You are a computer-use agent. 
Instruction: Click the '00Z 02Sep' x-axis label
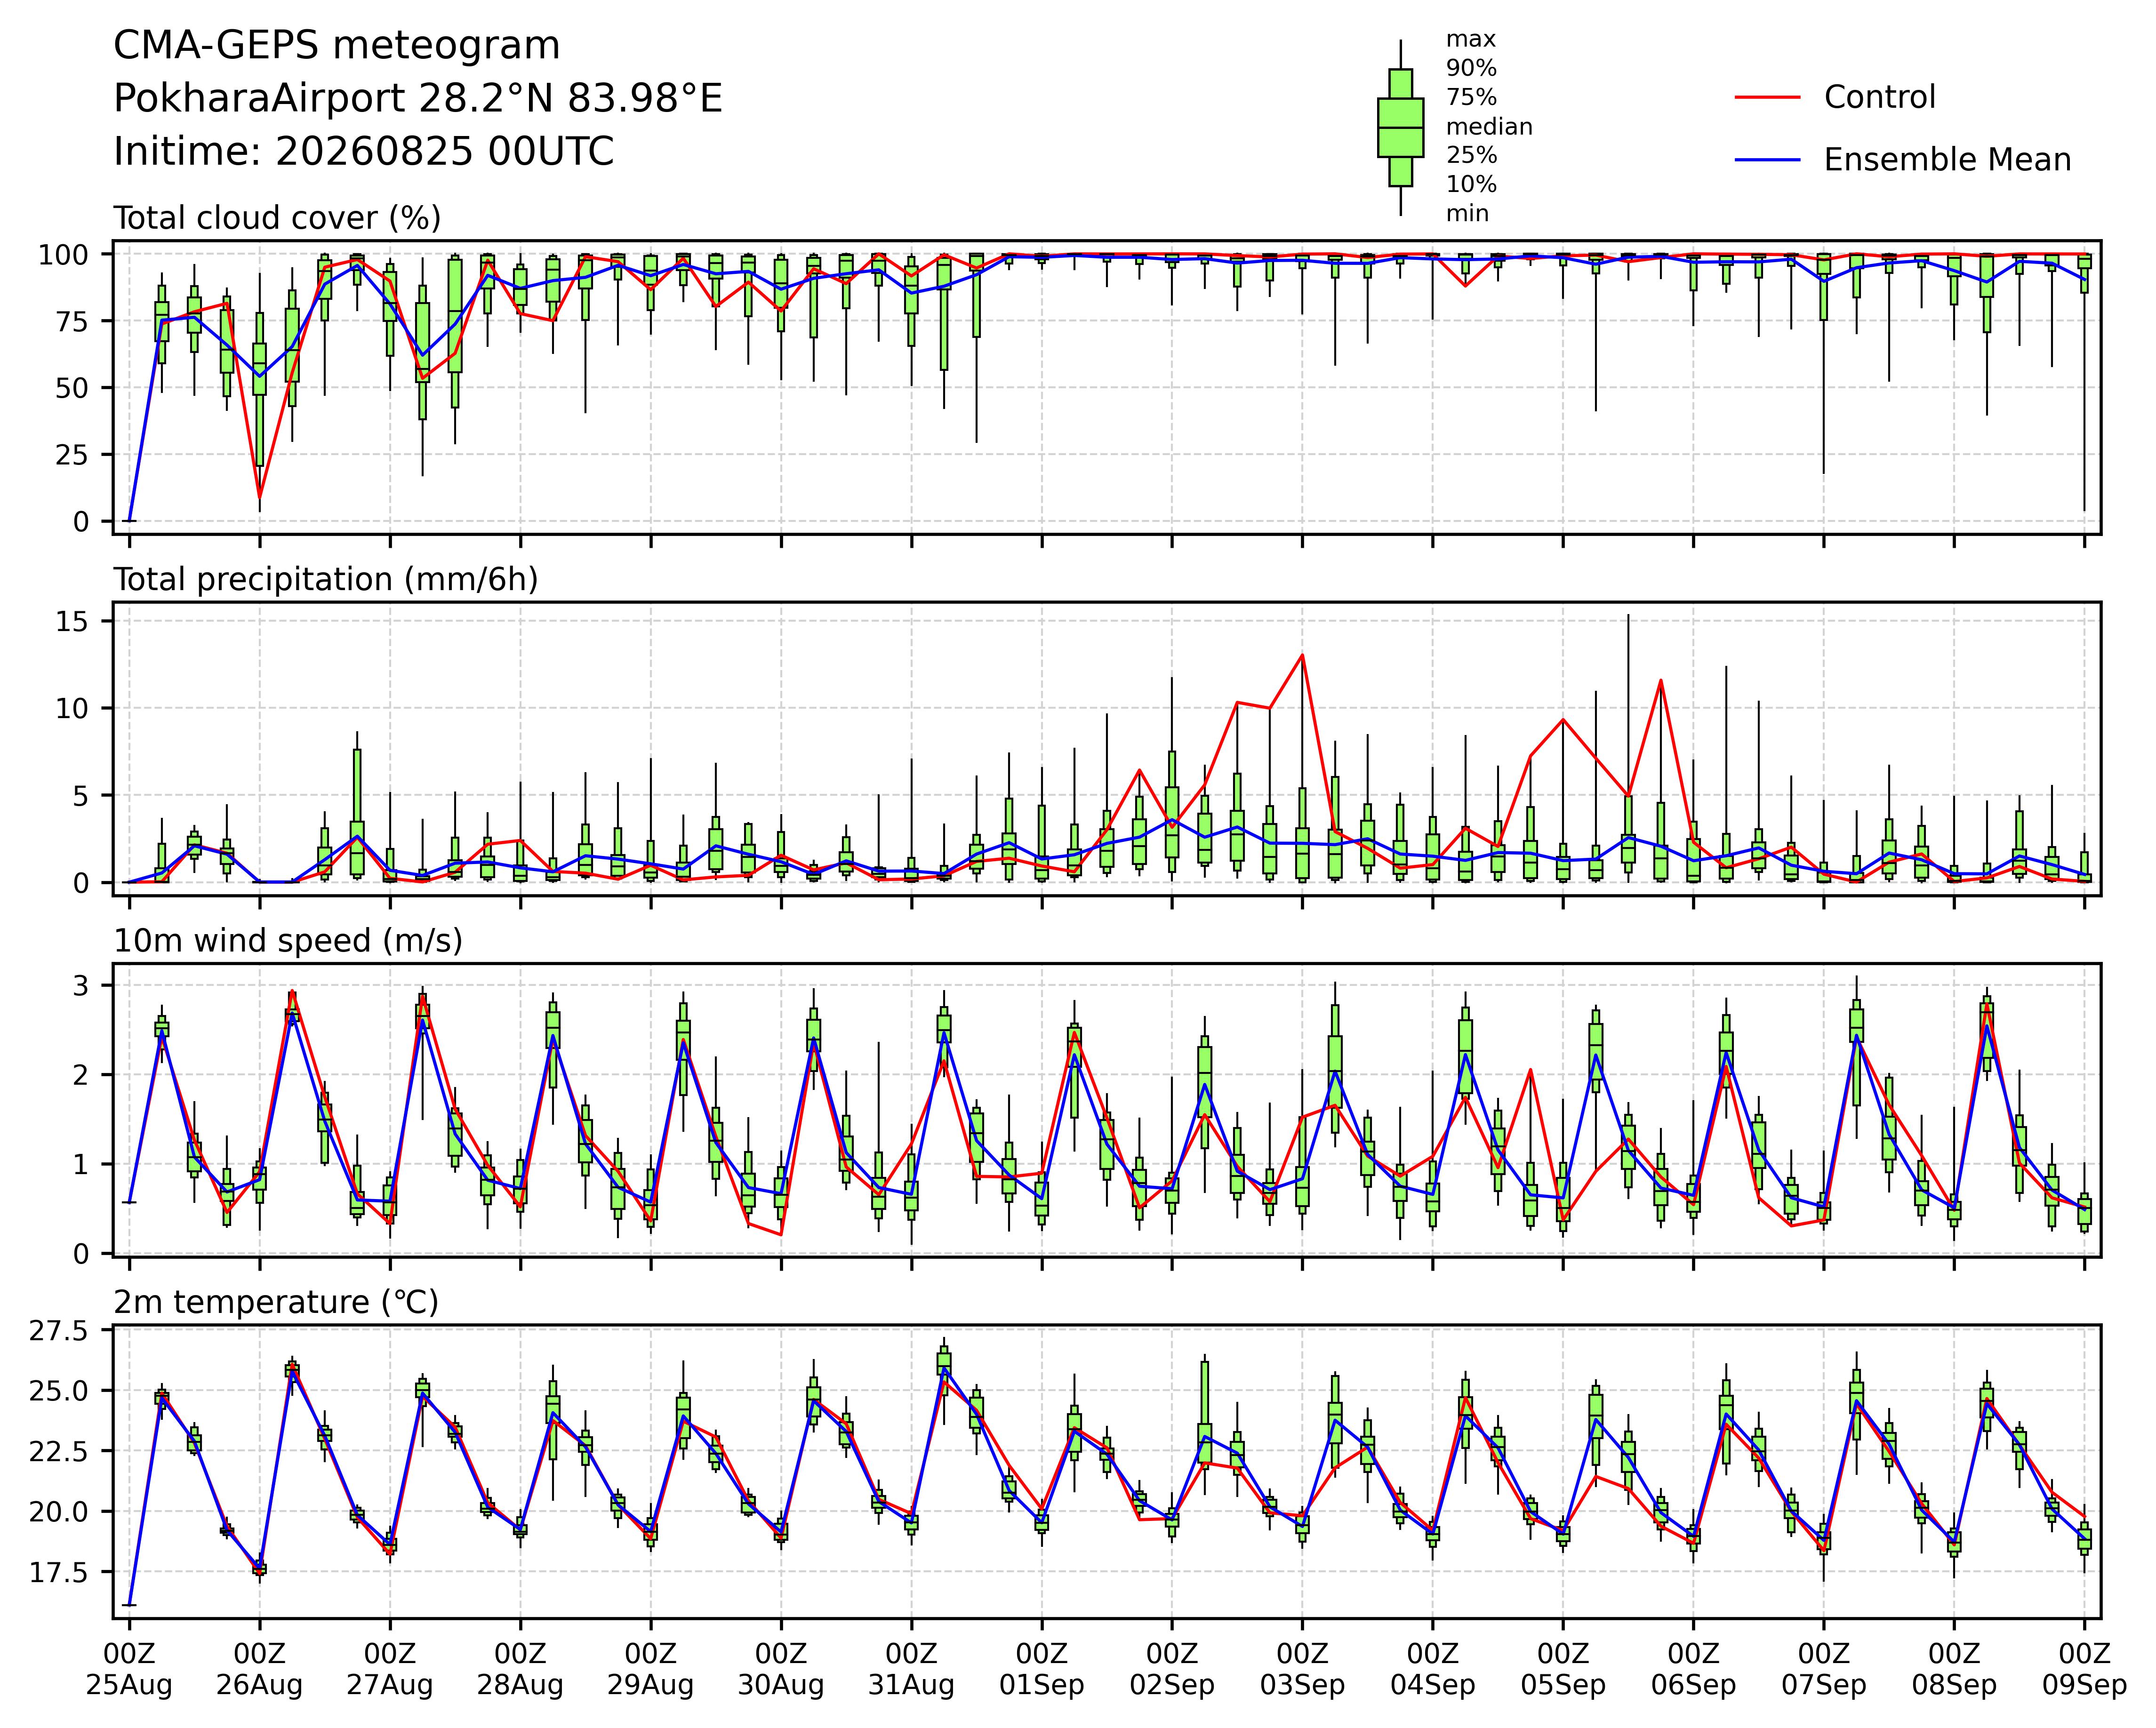[x=1172, y=1669]
